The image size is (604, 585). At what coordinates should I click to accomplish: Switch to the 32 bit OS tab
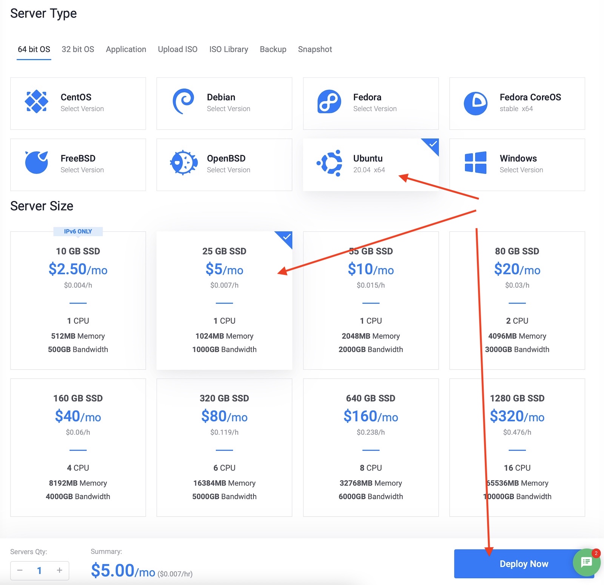[78, 49]
